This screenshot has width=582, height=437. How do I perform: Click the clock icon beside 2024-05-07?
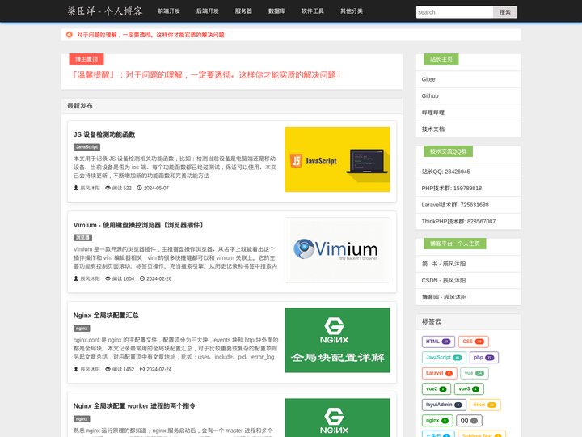[140, 188]
